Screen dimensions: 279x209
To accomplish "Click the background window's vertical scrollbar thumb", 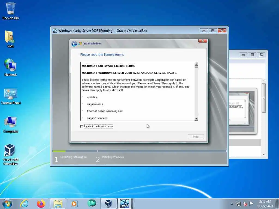I will point(264,98).
